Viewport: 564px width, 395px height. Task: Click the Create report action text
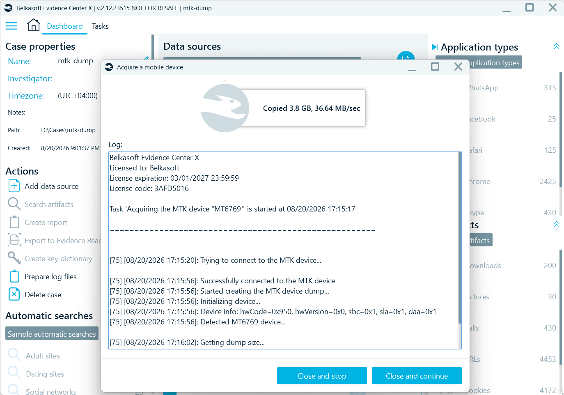(46, 222)
